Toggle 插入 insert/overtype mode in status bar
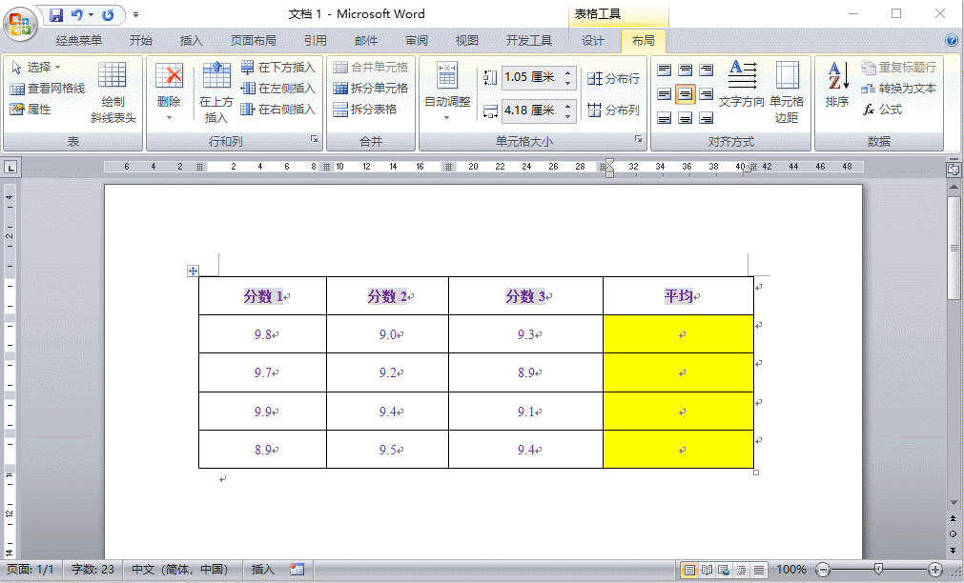Screen dimensions: 964x583 [x=262, y=570]
